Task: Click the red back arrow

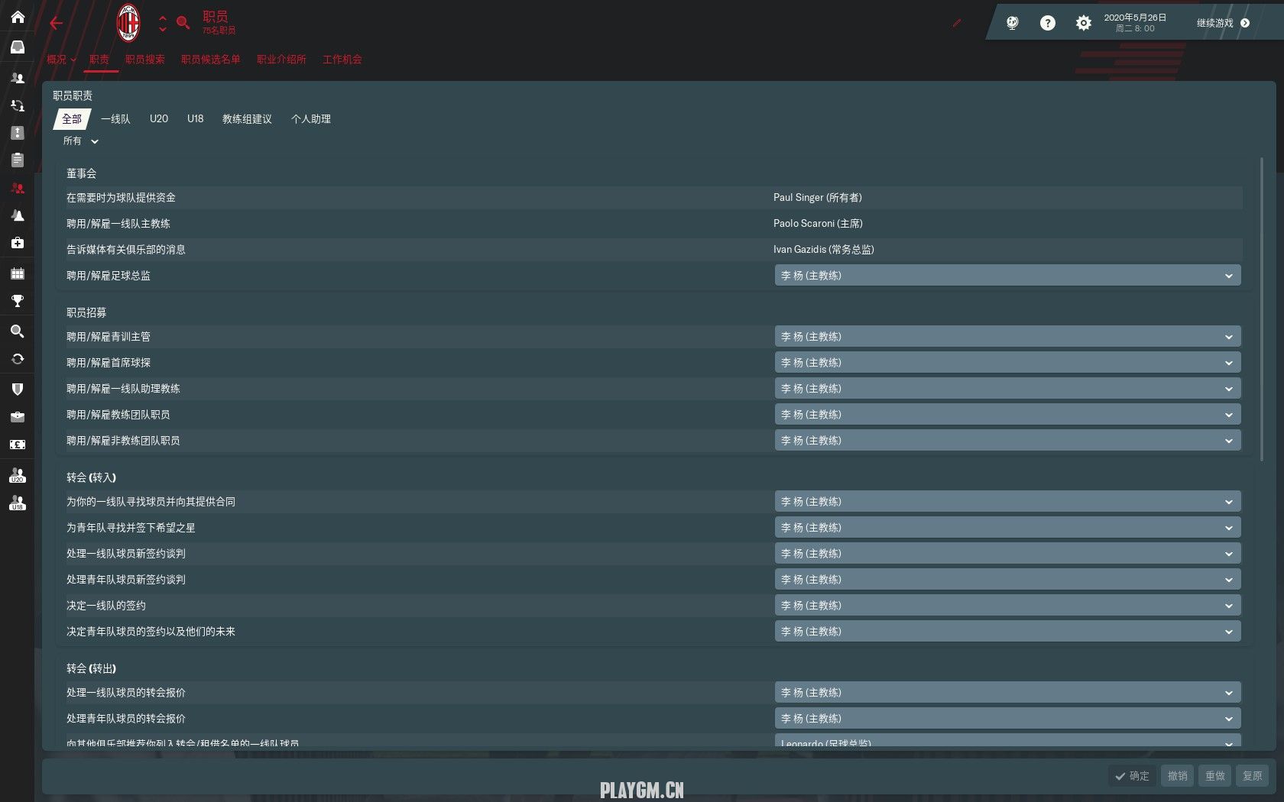Action: (x=56, y=23)
